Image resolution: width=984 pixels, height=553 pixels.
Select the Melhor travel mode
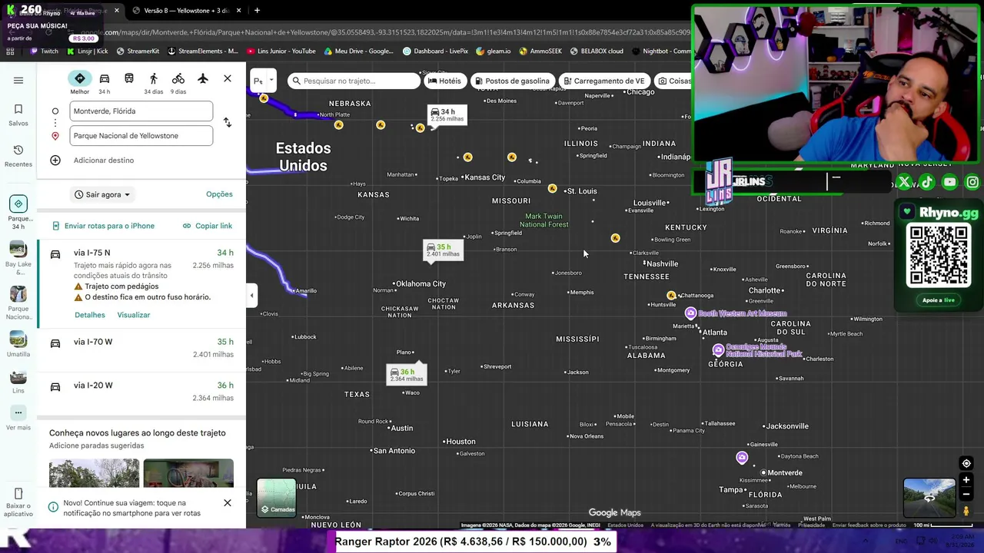[x=80, y=82]
